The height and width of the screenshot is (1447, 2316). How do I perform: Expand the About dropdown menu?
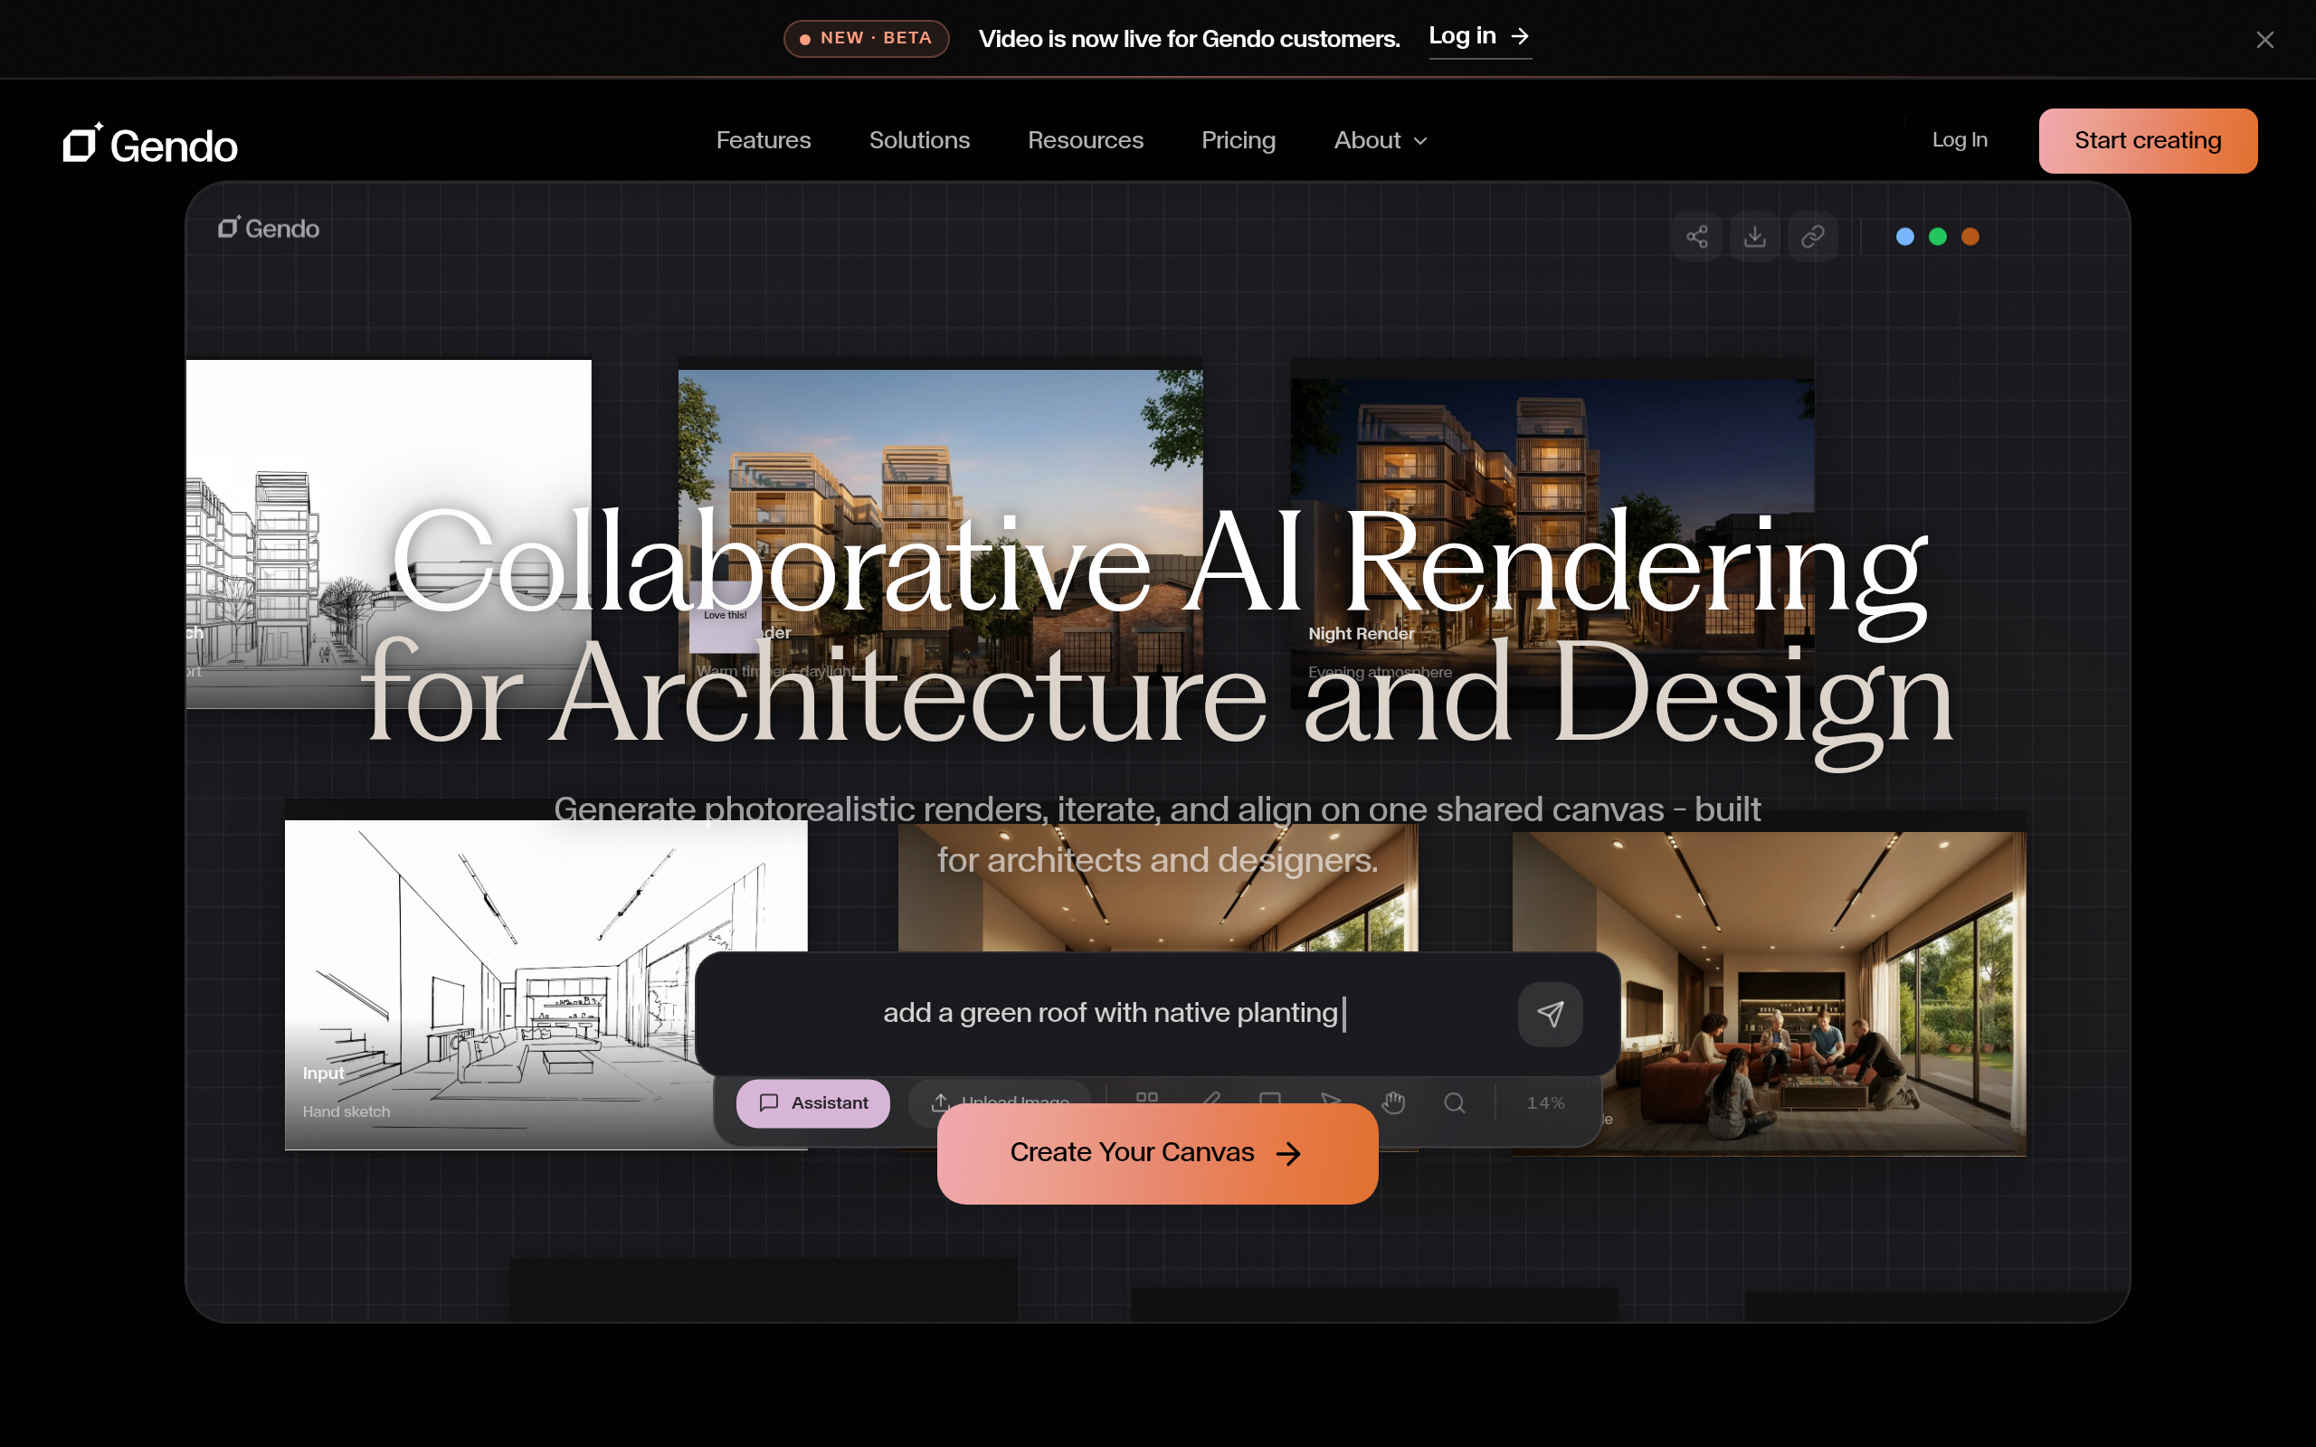1380,141
